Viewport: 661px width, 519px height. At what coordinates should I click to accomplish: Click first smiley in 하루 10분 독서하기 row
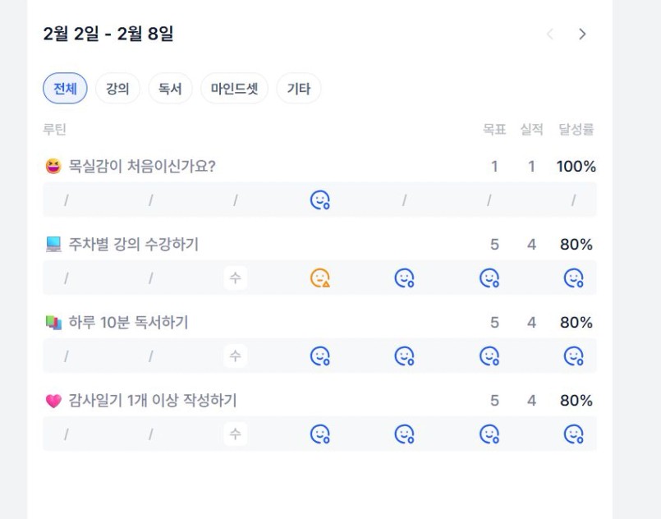pos(320,356)
